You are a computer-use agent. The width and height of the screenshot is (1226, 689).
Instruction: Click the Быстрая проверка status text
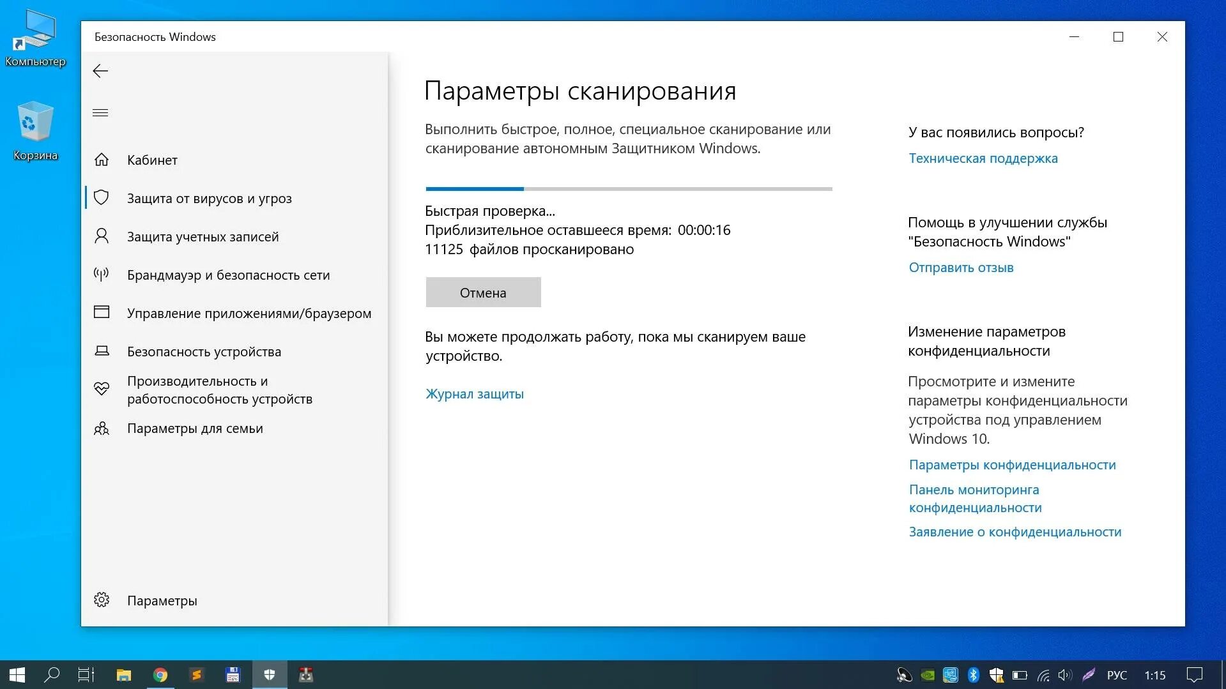(x=490, y=211)
